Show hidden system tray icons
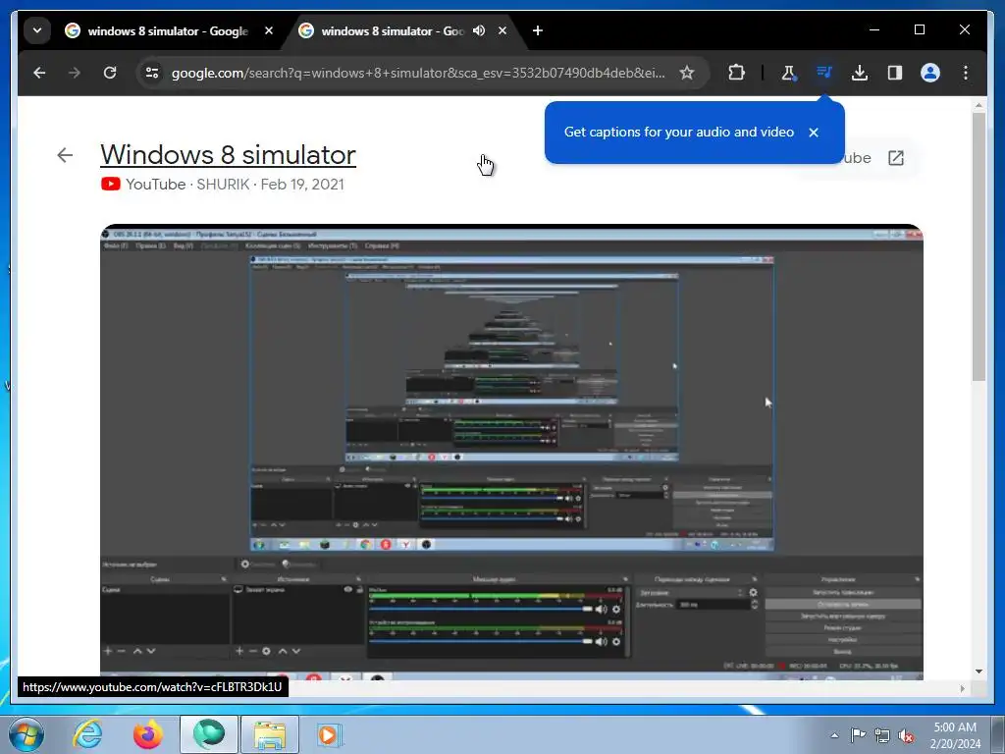The height and width of the screenshot is (754, 1005). coord(834,735)
